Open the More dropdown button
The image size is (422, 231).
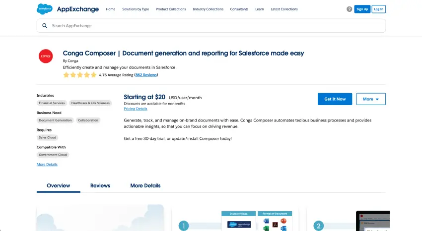(x=370, y=99)
